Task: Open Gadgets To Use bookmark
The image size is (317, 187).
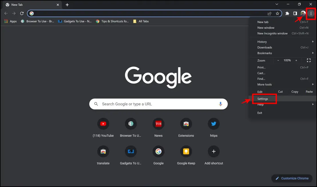Action: [x=75, y=21]
